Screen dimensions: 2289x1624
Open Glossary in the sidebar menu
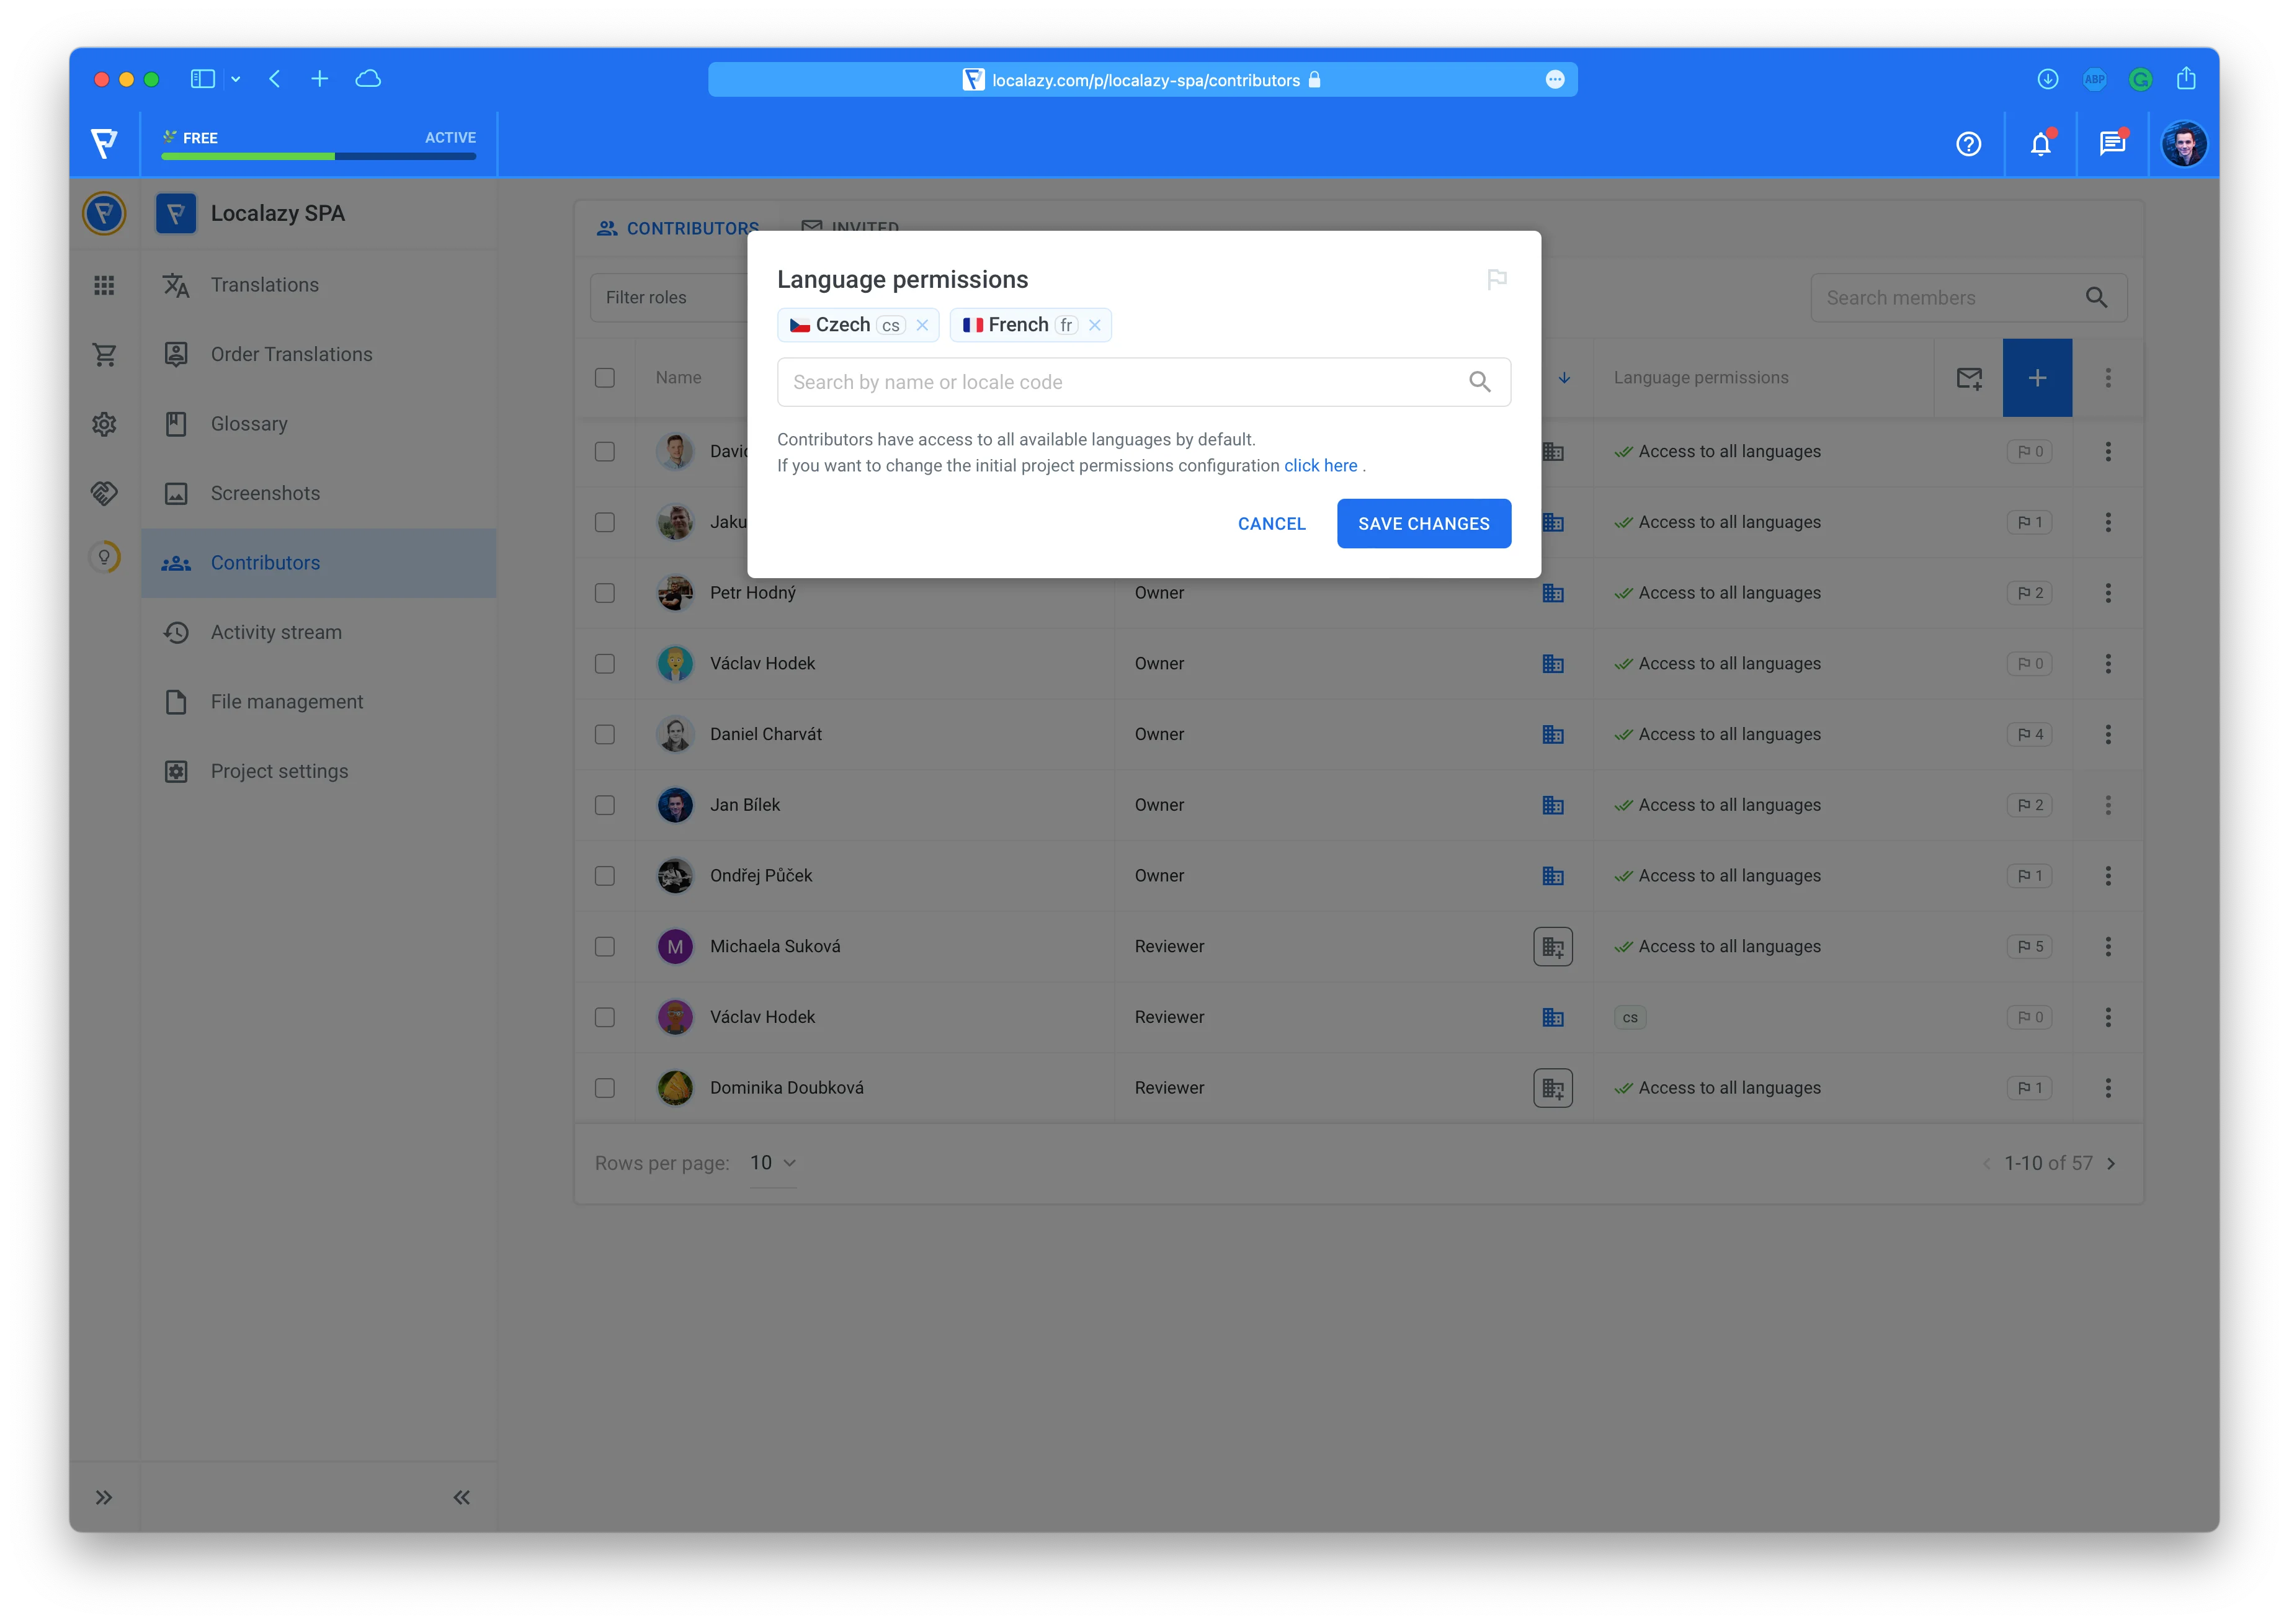tap(249, 424)
